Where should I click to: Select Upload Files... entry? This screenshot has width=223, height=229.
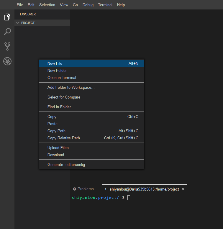pyautogui.click(x=91, y=148)
